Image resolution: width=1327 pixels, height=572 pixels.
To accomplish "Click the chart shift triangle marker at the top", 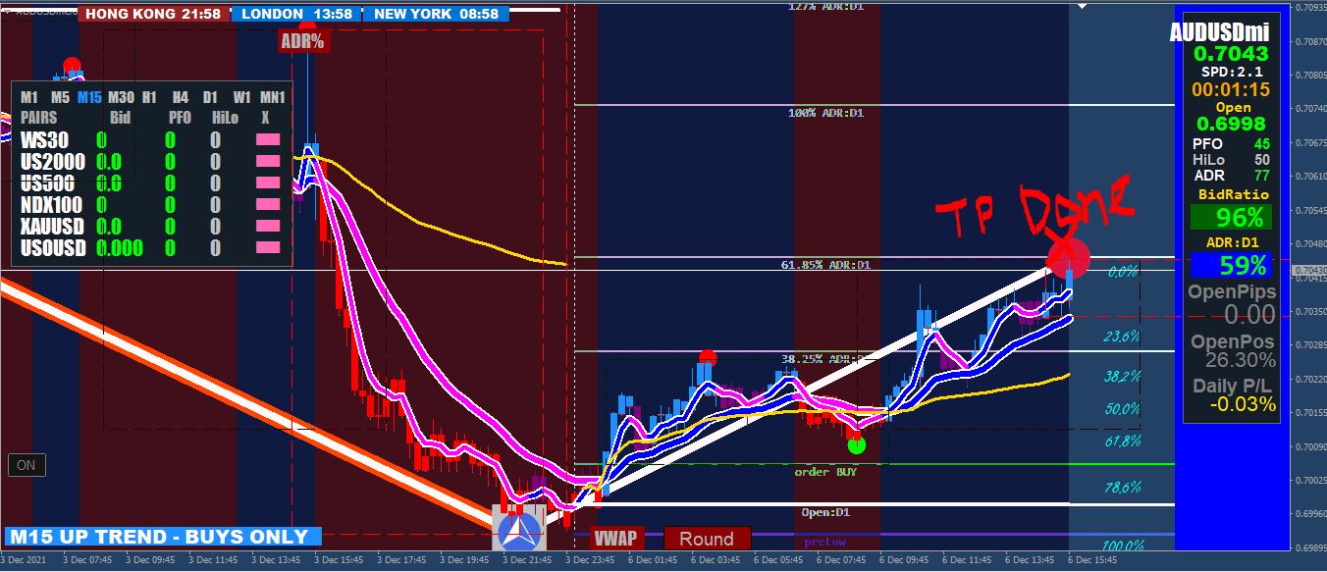I will 1083,5.
